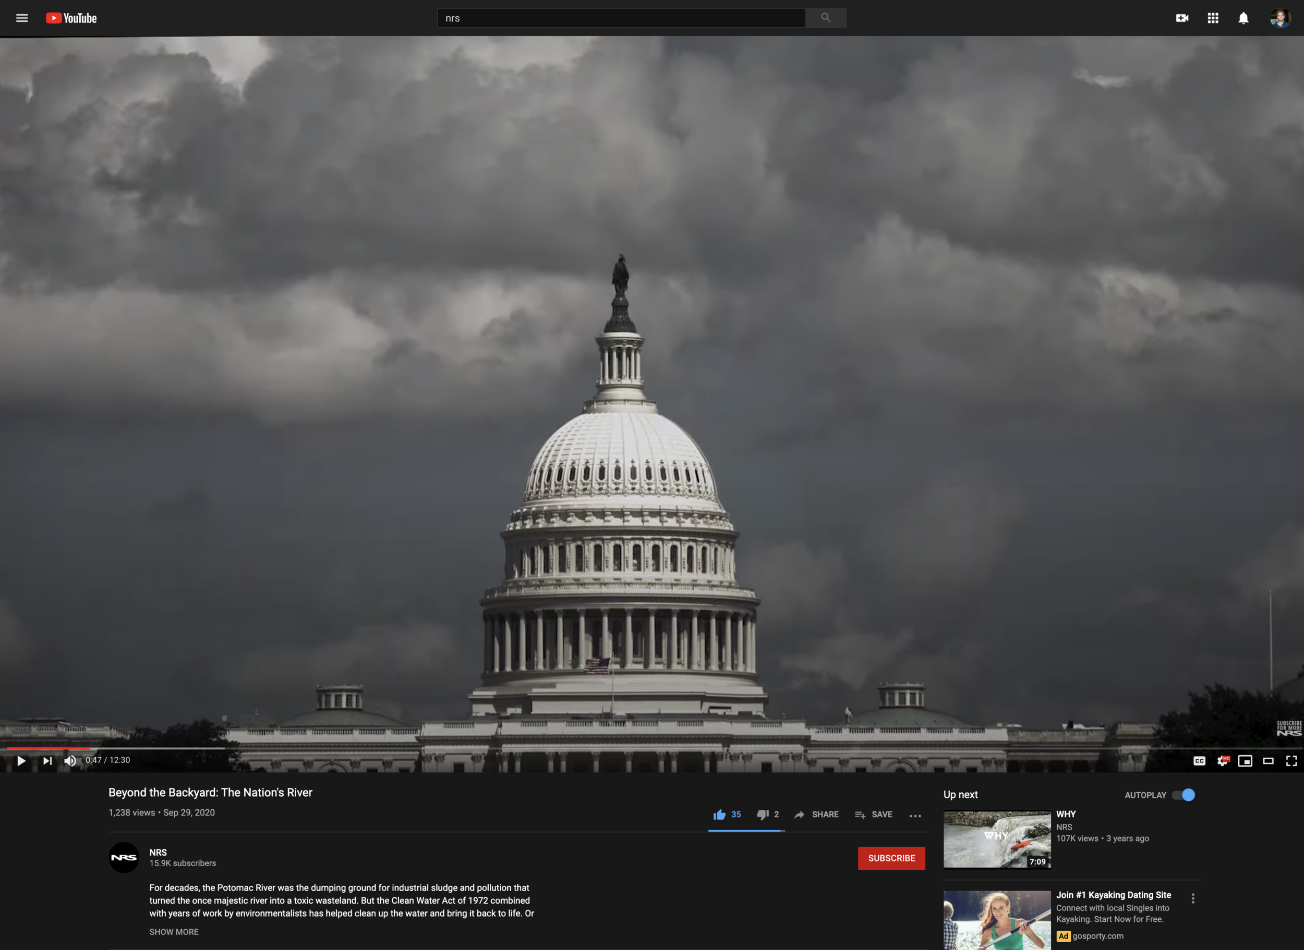
Task: Visit the gosporty.com ad link
Action: point(1097,935)
